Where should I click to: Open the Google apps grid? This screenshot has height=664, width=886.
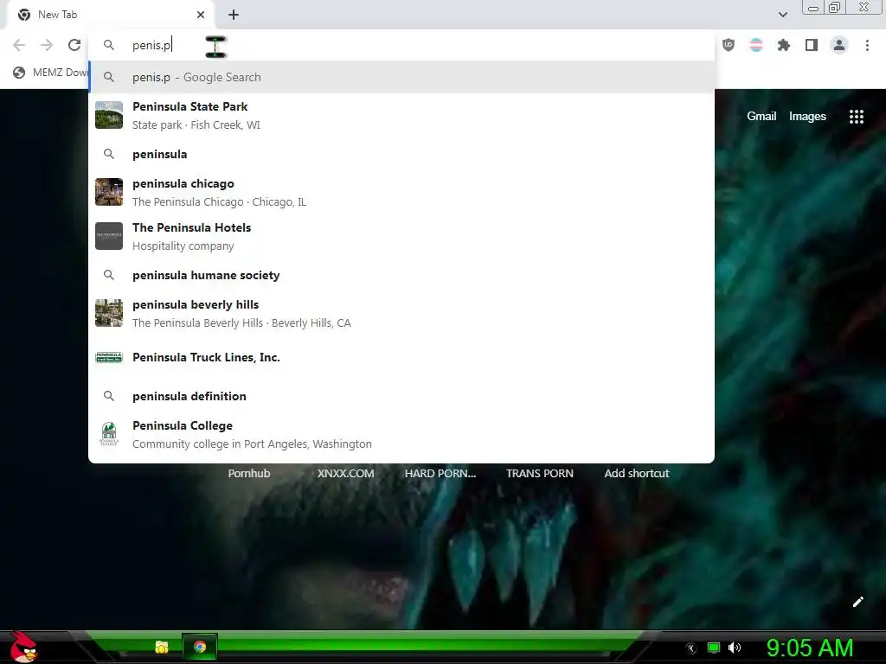tap(857, 117)
